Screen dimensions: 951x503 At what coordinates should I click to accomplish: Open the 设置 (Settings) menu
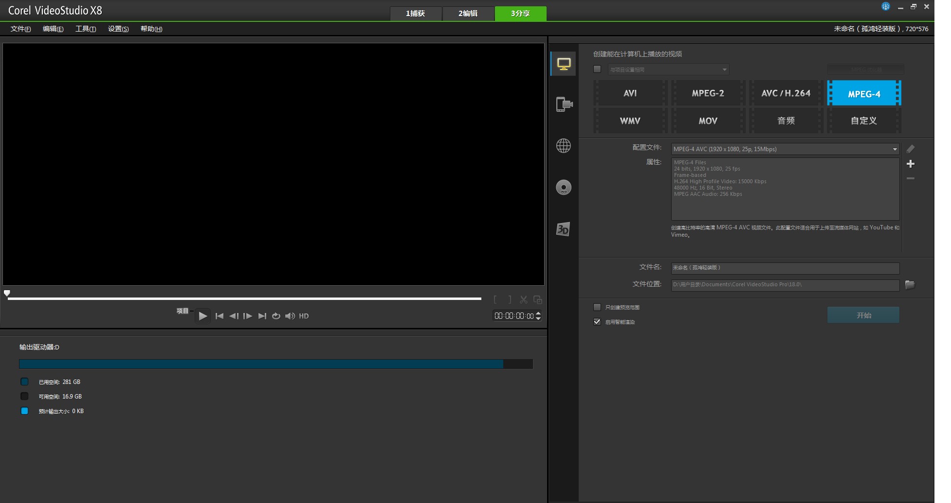click(x=118, y=29)
